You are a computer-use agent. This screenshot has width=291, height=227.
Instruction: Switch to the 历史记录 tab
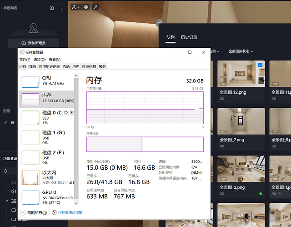click(189, 37)
